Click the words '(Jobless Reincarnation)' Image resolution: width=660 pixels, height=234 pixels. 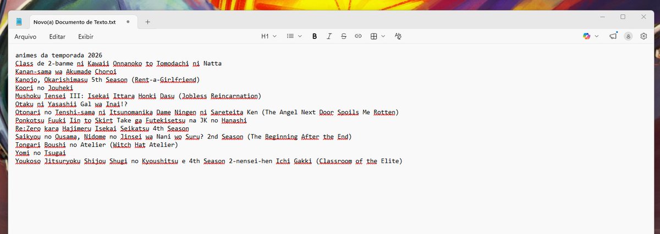click(220, 96)
